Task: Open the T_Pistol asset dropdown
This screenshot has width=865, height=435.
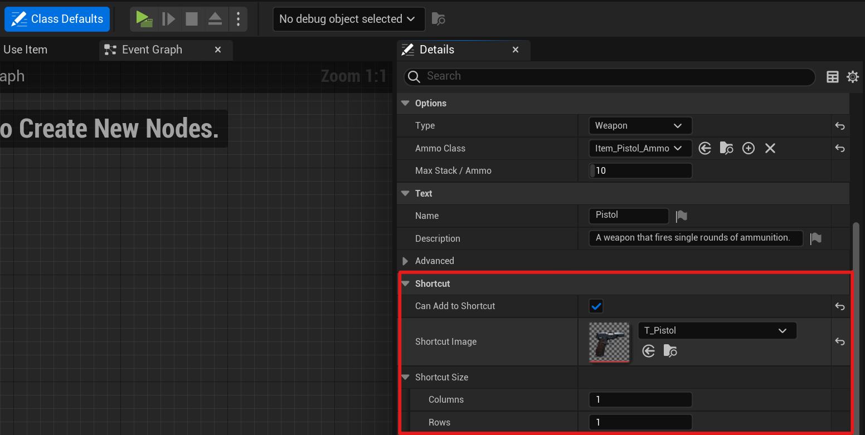Action: (717, 330)
